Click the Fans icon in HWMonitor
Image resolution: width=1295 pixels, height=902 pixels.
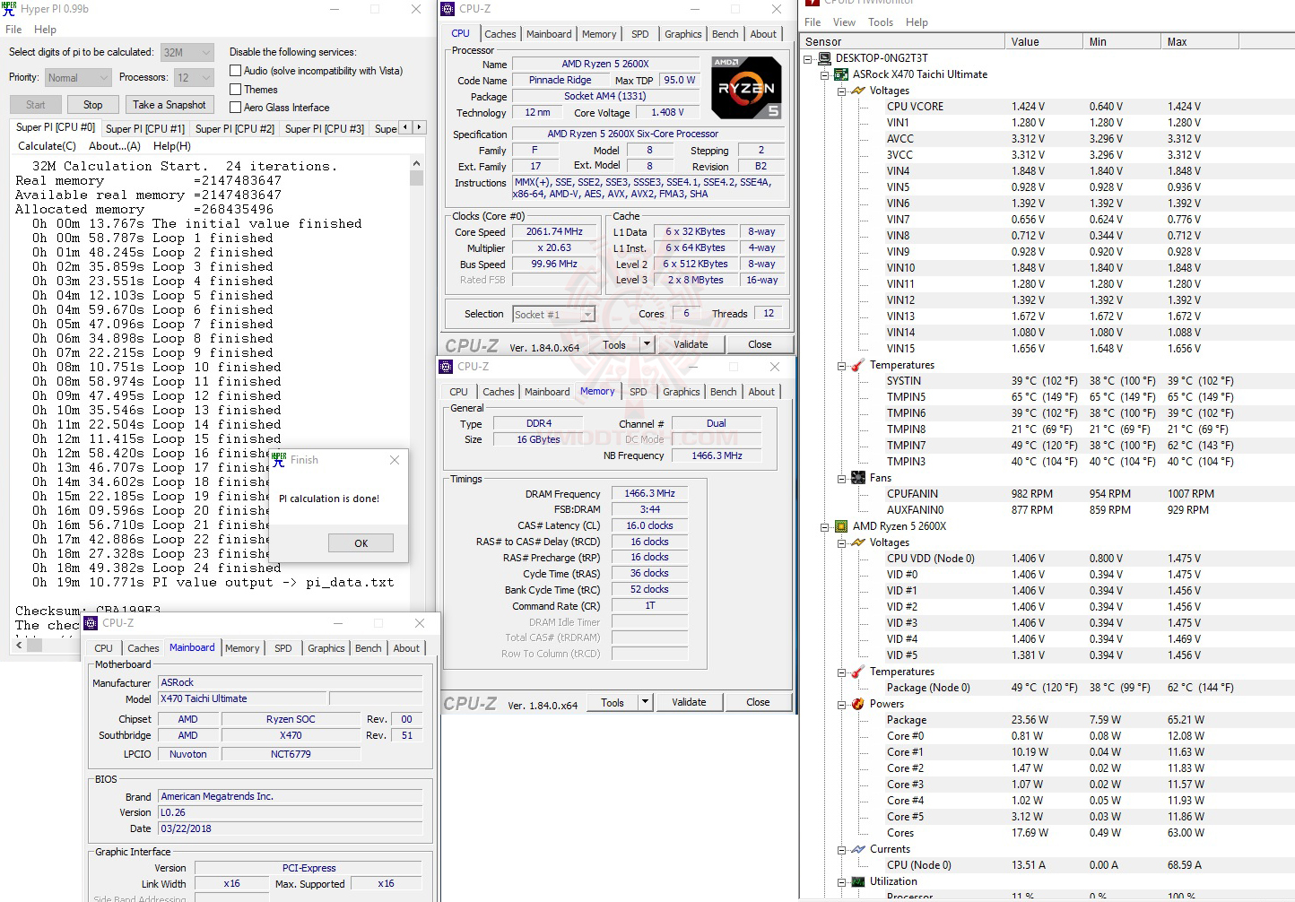pos(858,478)
